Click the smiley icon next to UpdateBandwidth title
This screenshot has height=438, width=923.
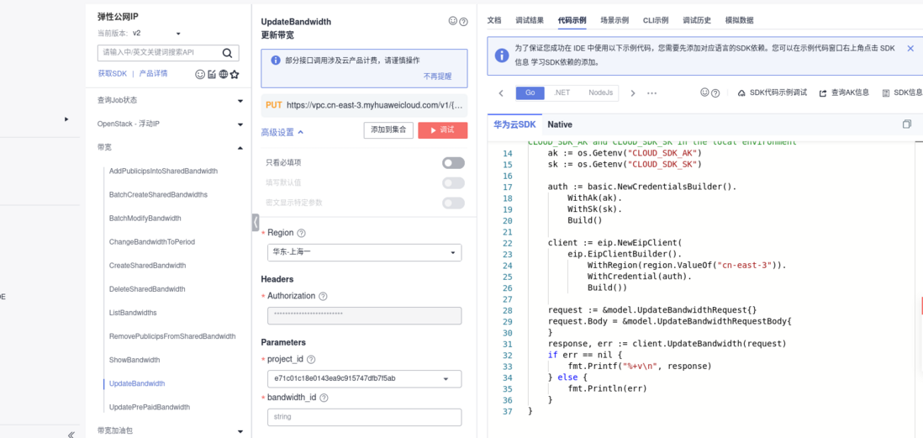tap(452, 21)
